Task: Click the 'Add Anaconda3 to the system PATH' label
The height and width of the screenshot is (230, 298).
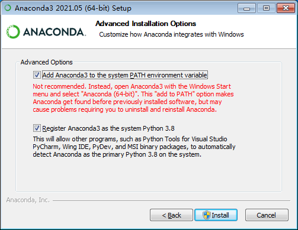Action: click(125, 75)
